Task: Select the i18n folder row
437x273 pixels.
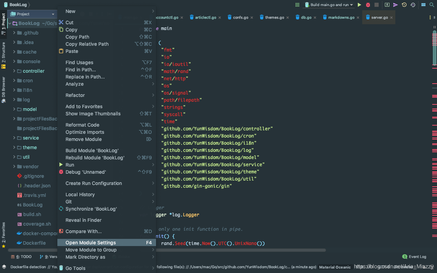Action: click(32, 90)
